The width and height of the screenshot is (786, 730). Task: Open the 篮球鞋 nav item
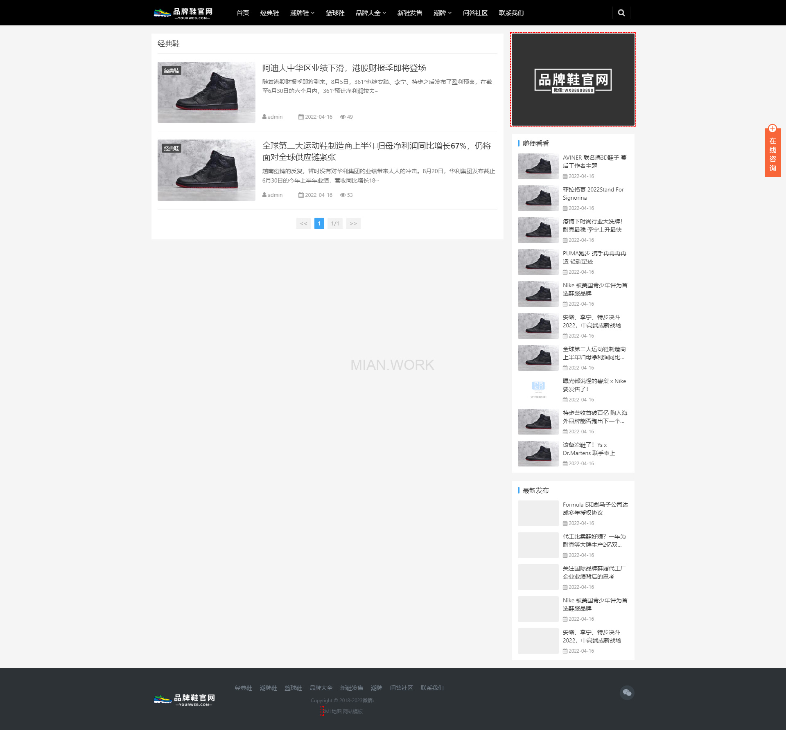click(x=335, y=13)
